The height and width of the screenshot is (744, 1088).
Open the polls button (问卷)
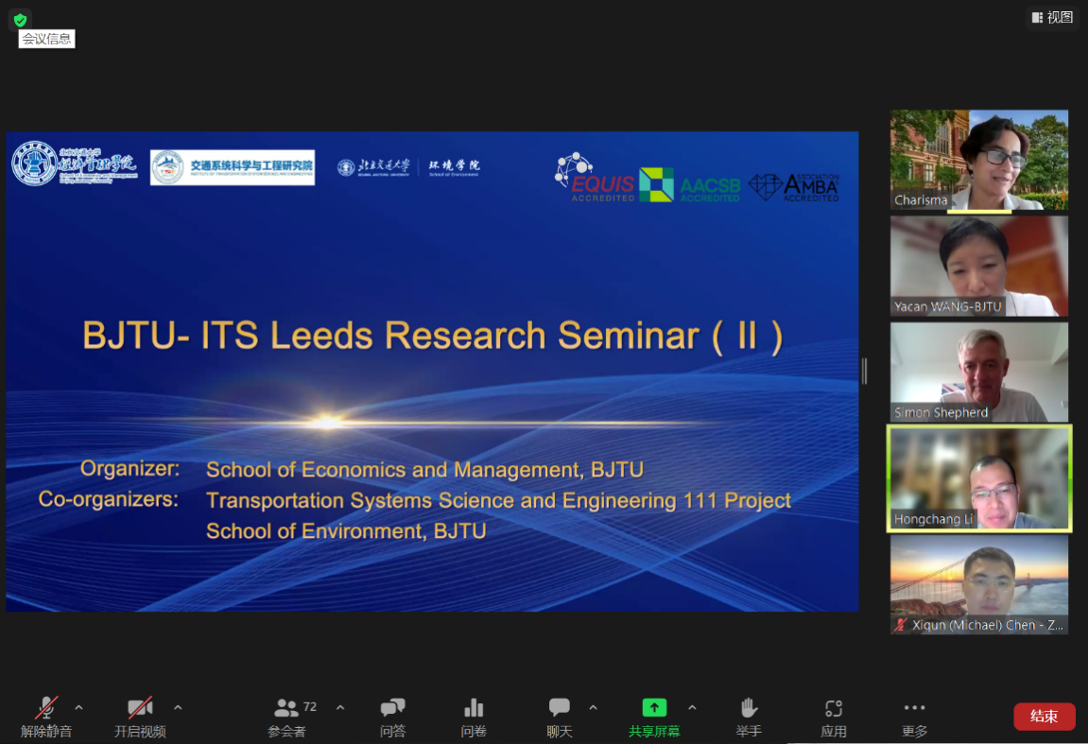pyautogui.click(x=474, y=717)
